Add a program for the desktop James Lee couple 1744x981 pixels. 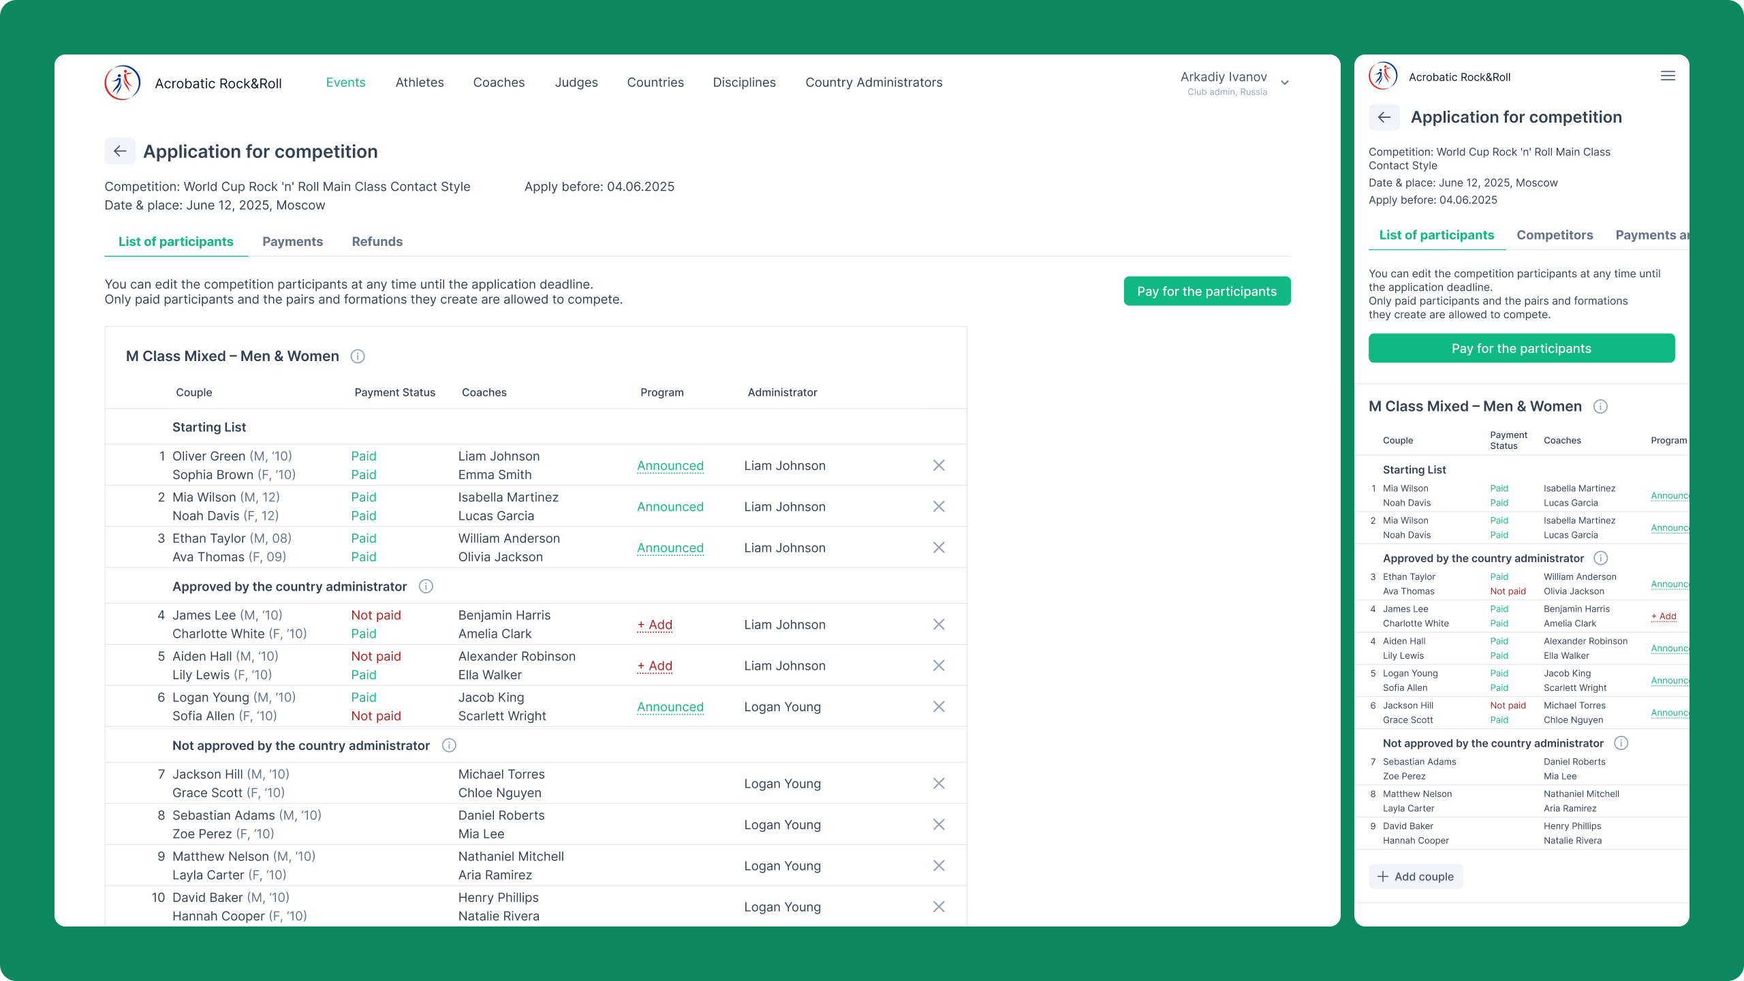click(655, 625)
